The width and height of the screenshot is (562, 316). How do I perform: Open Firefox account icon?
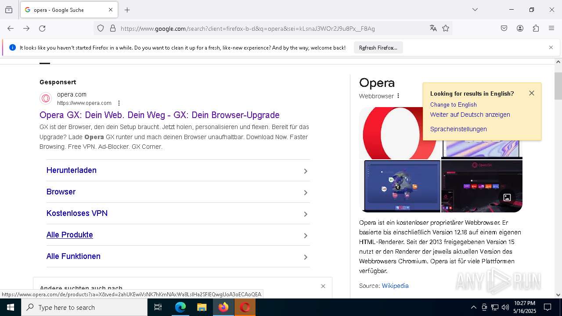520,29
